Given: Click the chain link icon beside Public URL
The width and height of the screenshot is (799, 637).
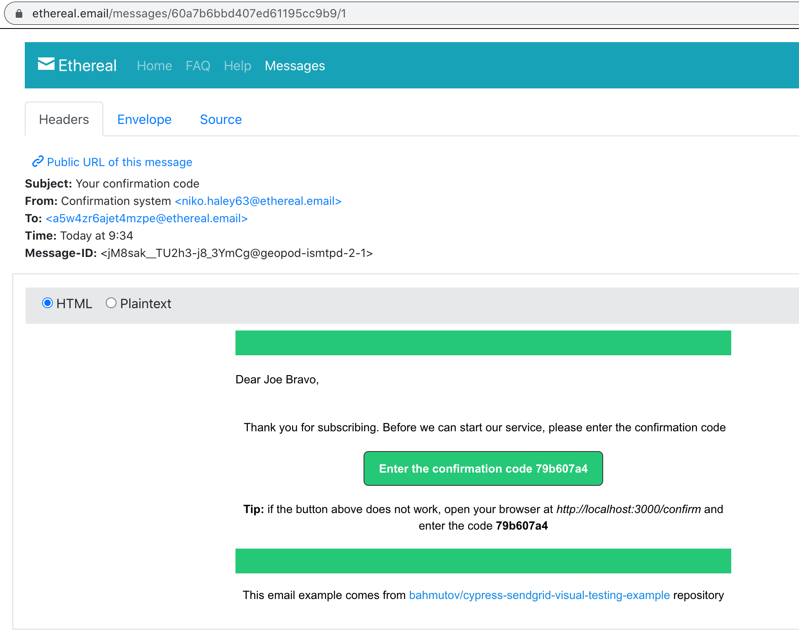Looking at the screenshot, I should tap(38, 162).
